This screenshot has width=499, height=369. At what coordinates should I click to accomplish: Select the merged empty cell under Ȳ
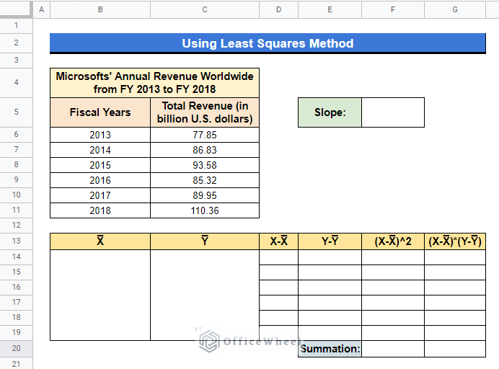click(x=205, y=295)
